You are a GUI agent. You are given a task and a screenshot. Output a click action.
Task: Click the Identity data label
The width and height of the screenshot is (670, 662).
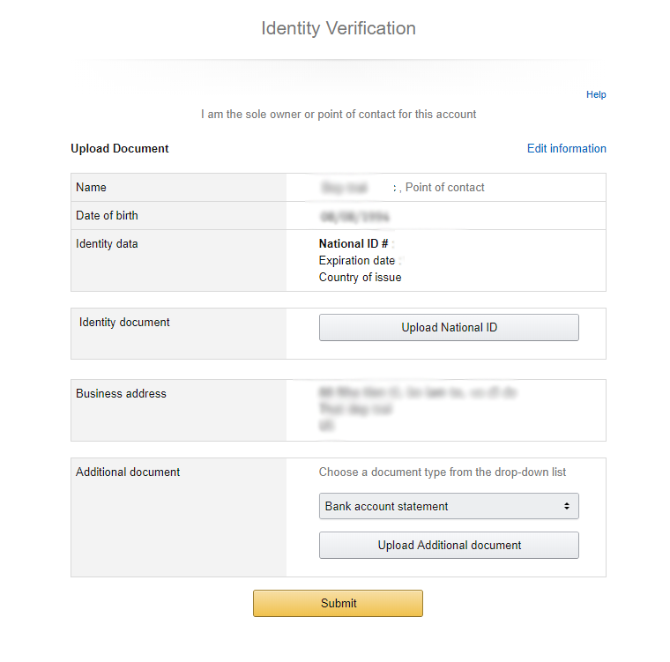coord(107,243)
